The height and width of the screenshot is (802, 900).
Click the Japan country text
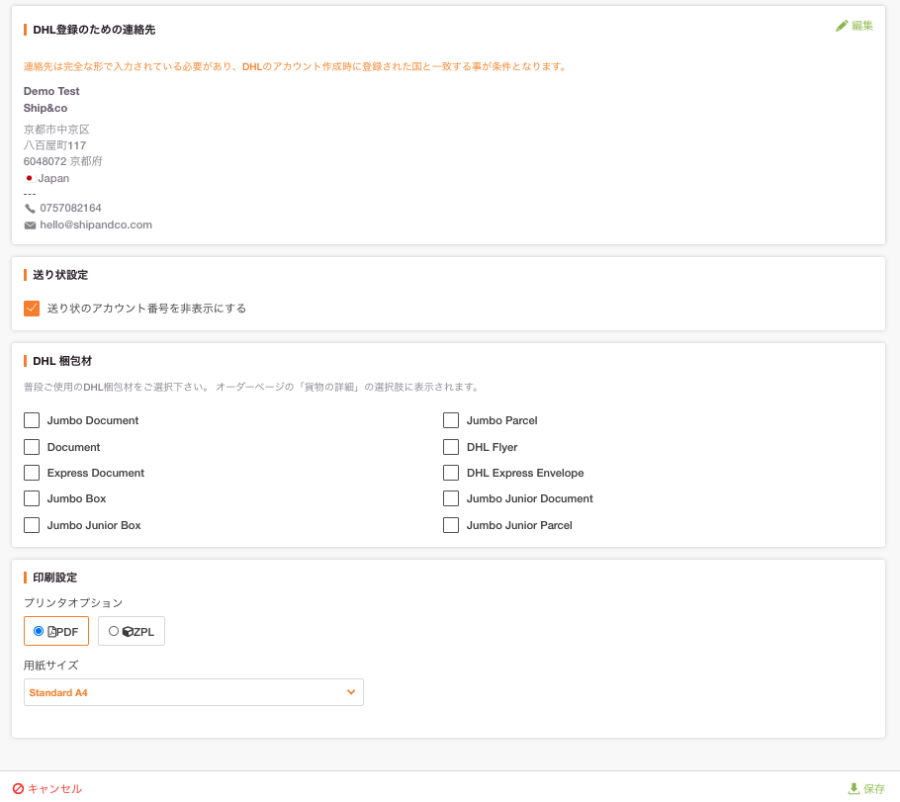click(x=53, y=178)
